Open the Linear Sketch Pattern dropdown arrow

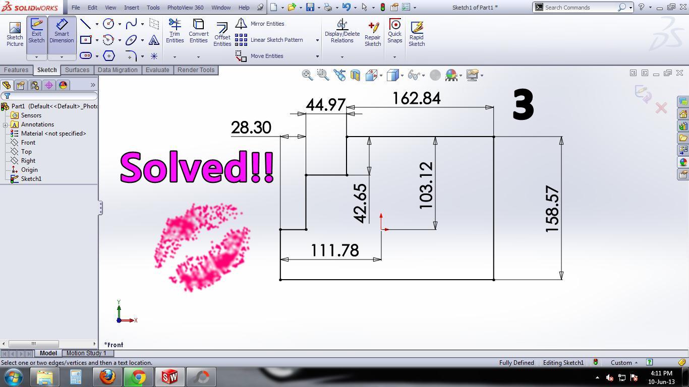pos(317,40)
